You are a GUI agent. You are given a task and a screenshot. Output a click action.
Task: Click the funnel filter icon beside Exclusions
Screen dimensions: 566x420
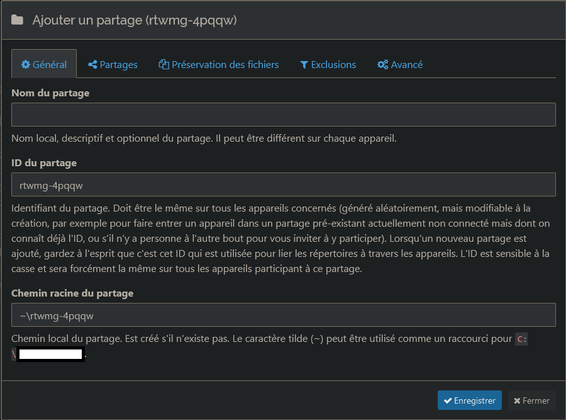(x=304, y=64)
